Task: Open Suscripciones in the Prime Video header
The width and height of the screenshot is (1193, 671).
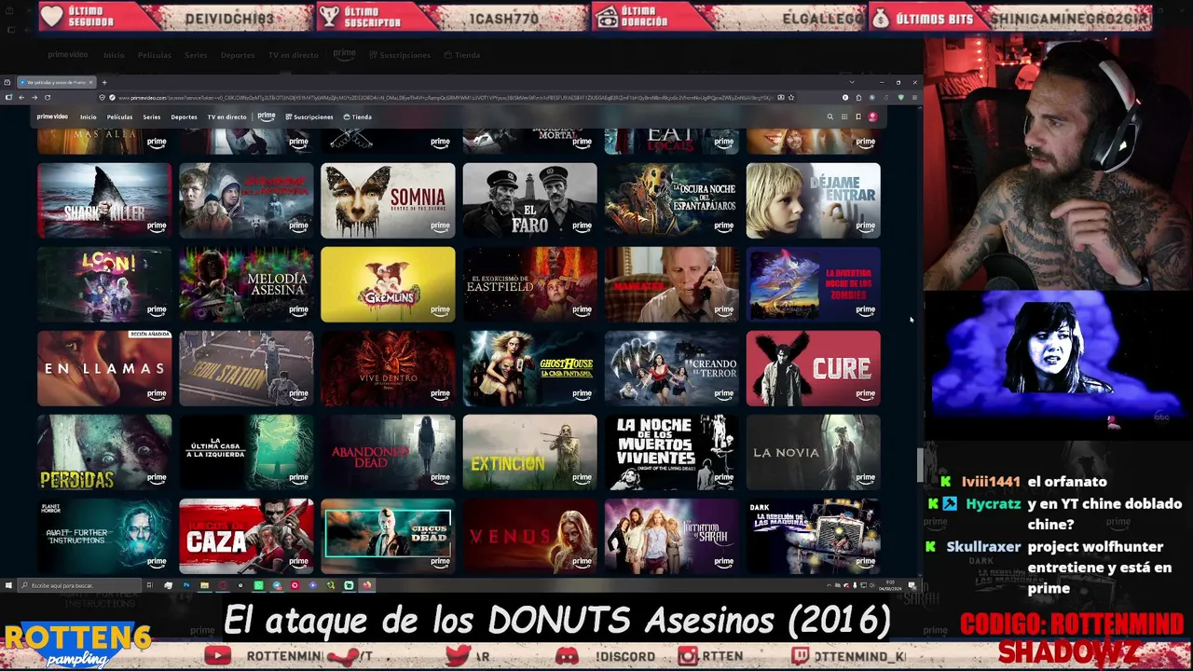Action: [309, 116]
